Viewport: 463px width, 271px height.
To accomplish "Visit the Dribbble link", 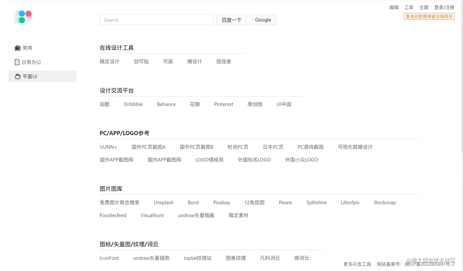I will tap(133, 104).
